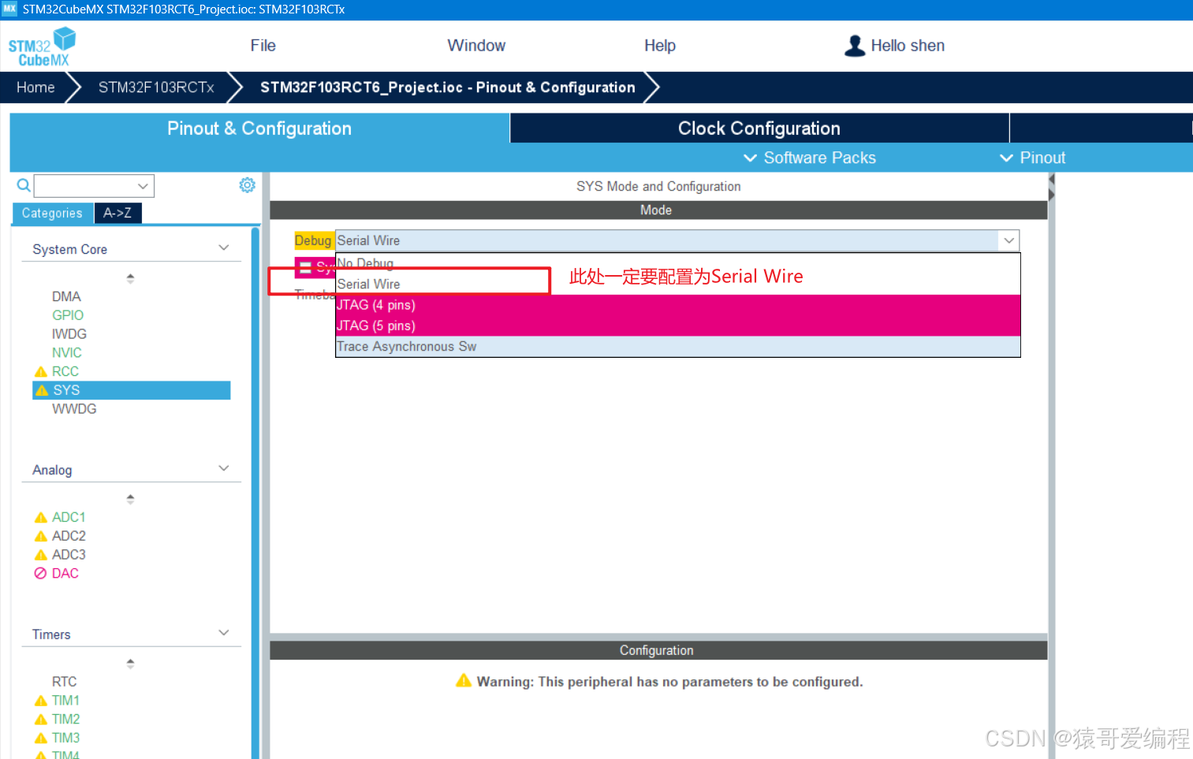Click Hello shen account link
Screen dimensions: 1193x759
pos(908,46)
